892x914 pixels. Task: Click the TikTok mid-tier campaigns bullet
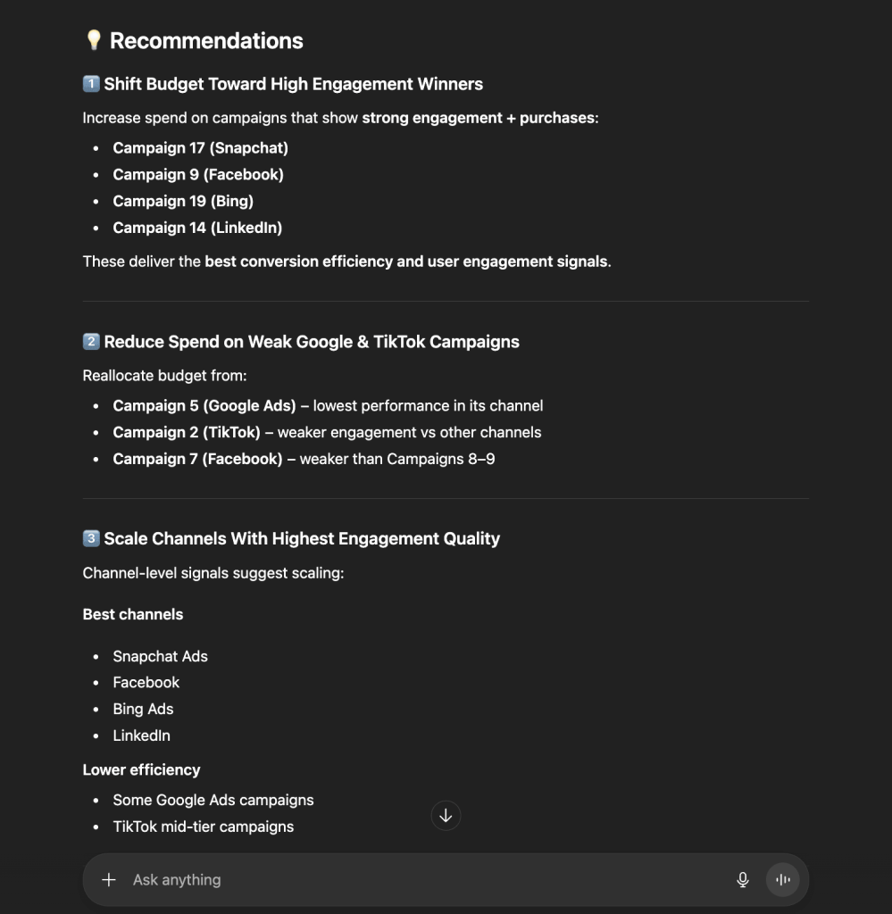click(x=203, y=827)
